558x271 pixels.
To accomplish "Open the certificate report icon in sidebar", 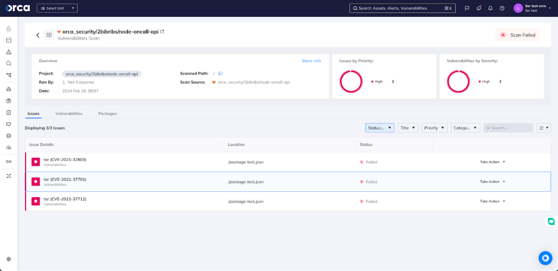I will 8,124.
